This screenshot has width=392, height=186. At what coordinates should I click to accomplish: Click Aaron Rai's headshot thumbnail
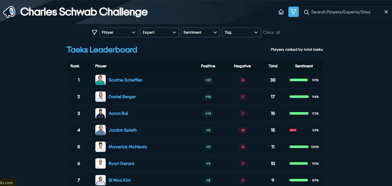pos(101,113)
